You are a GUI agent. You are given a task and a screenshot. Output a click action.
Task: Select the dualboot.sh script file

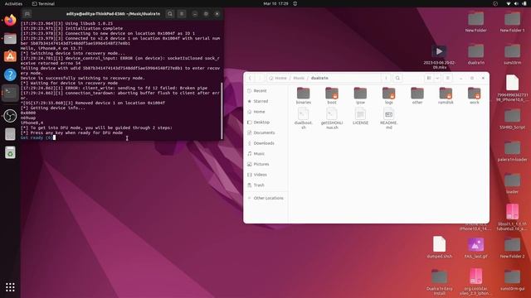click(304, 118)
